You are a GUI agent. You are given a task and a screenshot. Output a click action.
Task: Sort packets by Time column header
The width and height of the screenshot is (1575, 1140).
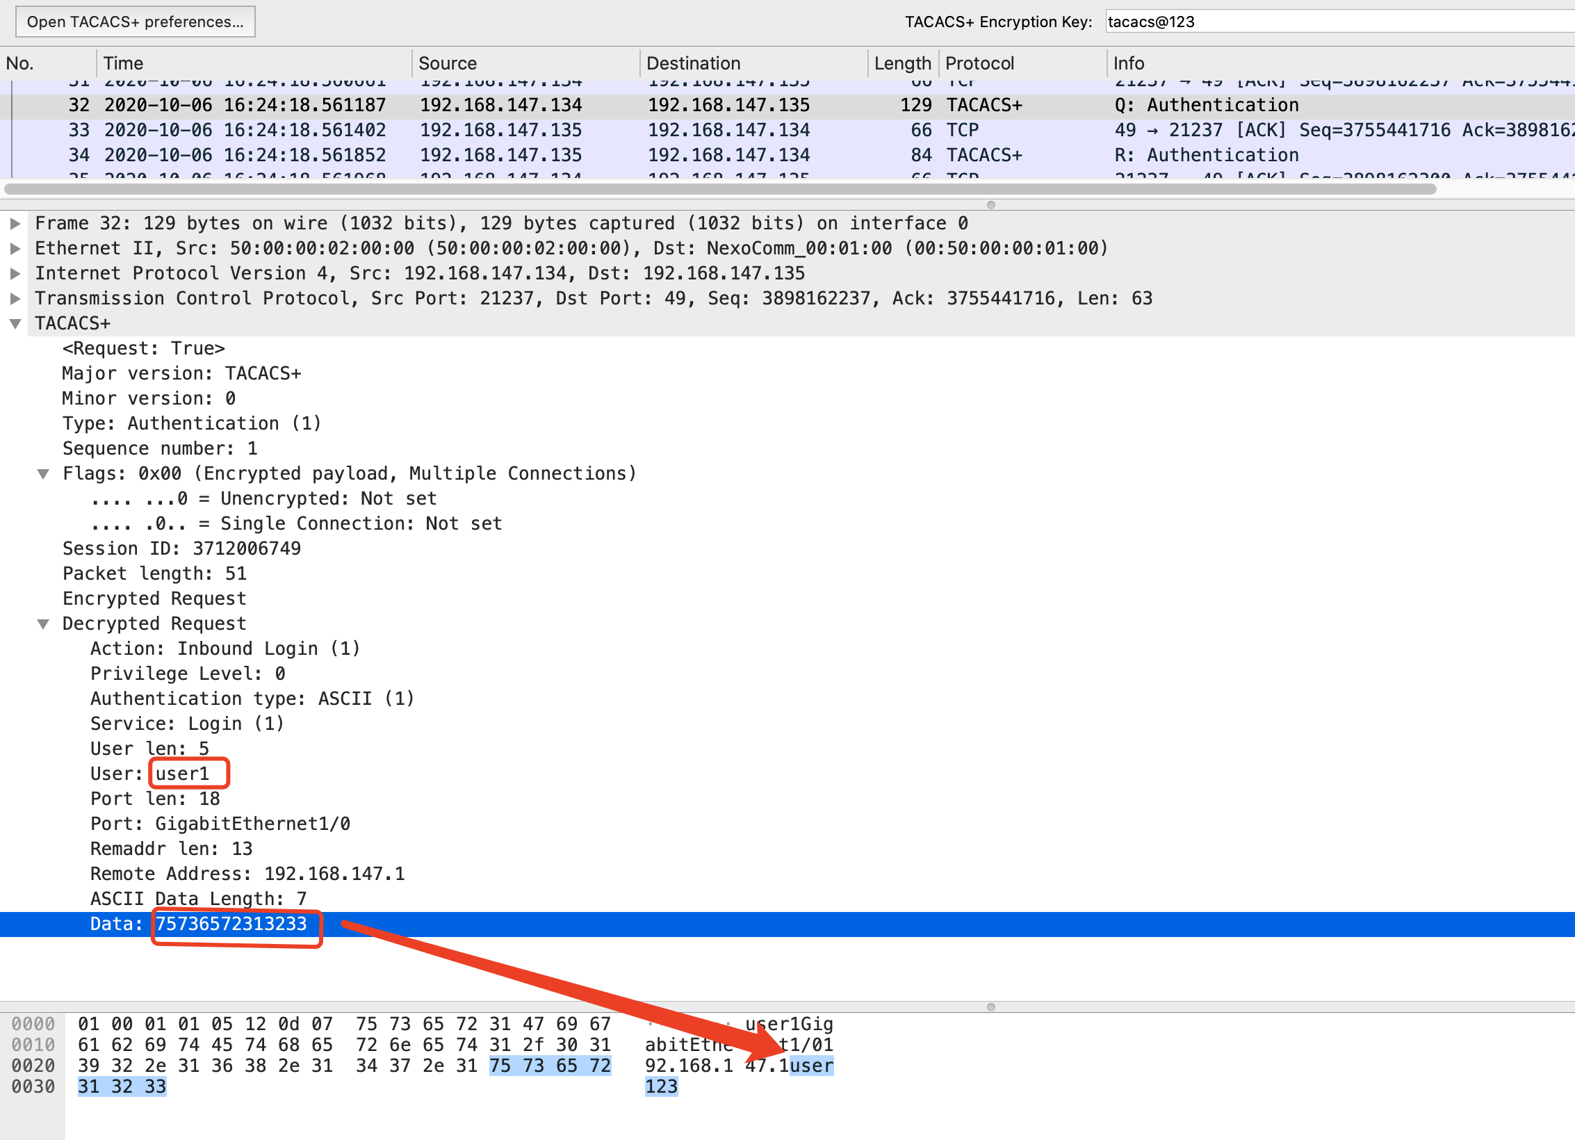254,63
